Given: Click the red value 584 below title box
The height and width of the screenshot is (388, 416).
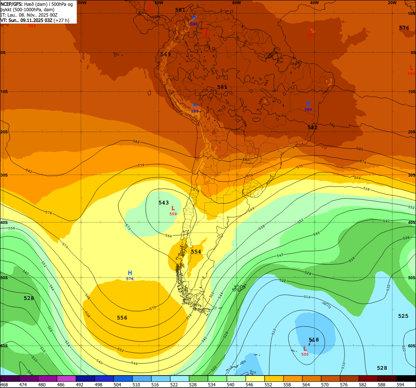Looking at the screenshot, I should pos(32,26).
